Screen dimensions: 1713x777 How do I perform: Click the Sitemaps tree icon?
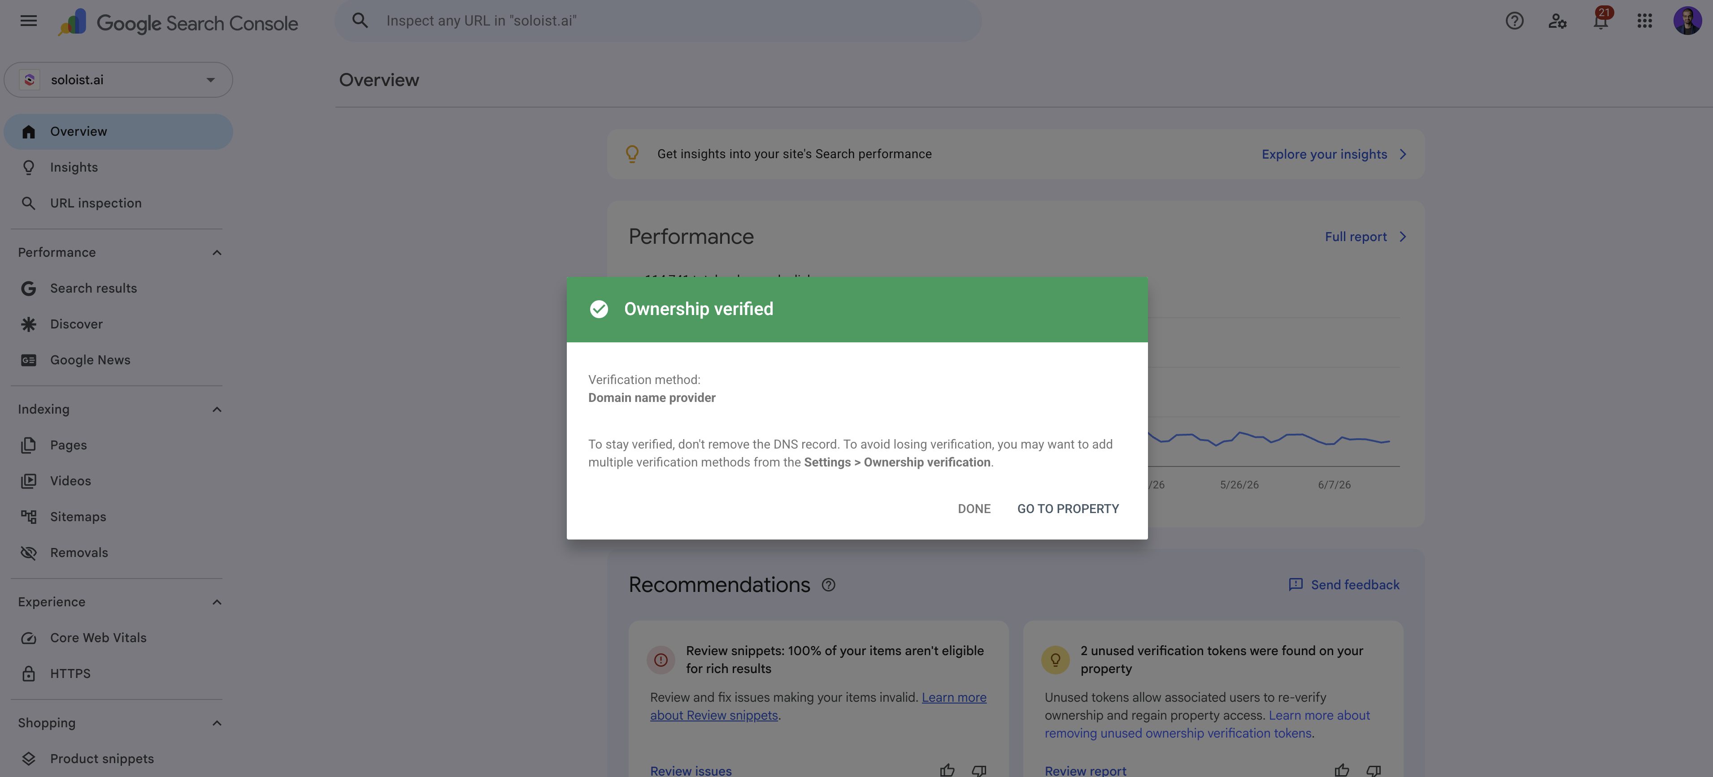point(28,517)
